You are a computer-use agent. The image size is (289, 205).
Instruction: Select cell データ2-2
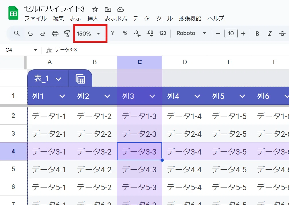(x=95, y=134)
